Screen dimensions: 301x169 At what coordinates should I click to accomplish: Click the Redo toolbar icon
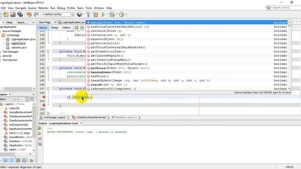(x=36, y=15)
